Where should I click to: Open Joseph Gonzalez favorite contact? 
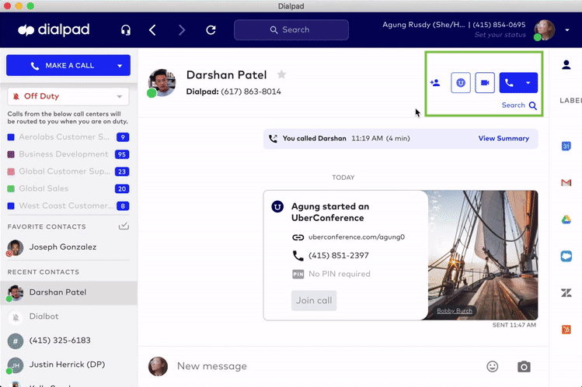tap(68, 247)
